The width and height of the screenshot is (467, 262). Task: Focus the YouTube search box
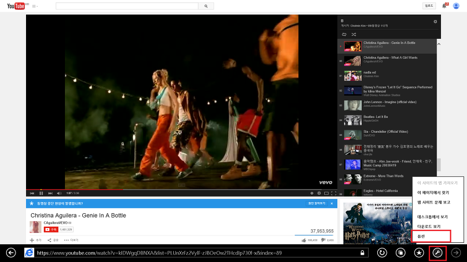click(127, 6)
